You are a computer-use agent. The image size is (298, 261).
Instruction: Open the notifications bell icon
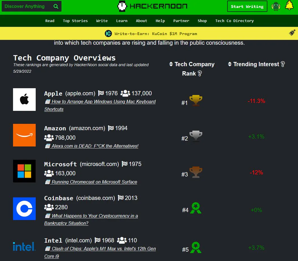[289, 5]
